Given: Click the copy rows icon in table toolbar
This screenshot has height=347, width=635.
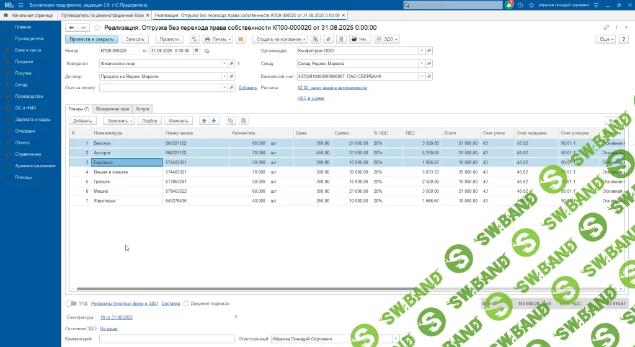Looking at the screenshot, I should click(231, 121).
